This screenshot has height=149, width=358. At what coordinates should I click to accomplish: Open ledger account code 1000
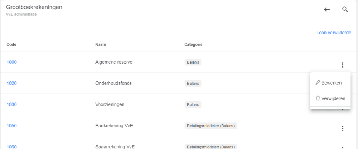click(x=12, y=62)
